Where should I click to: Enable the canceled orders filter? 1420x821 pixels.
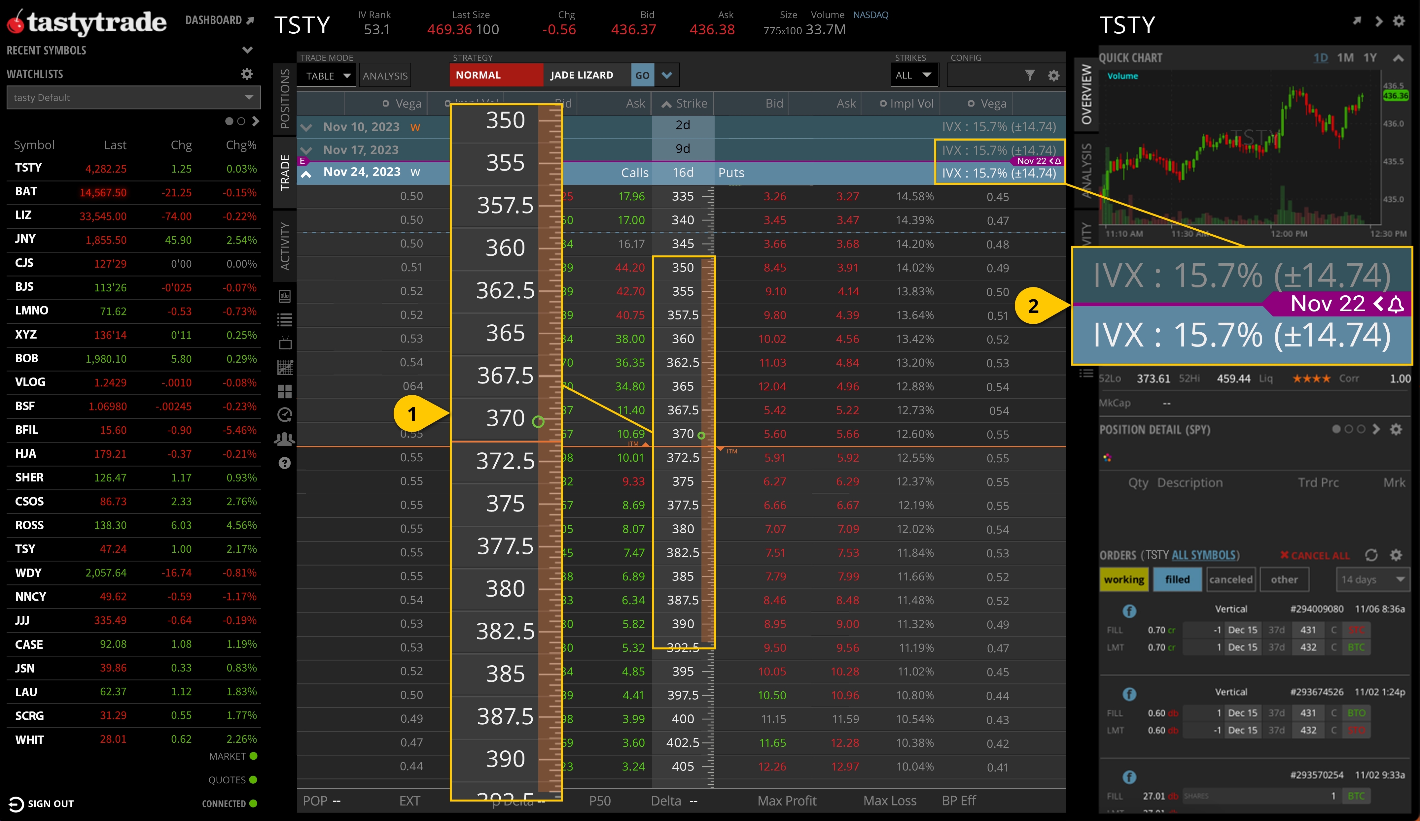1231,579
